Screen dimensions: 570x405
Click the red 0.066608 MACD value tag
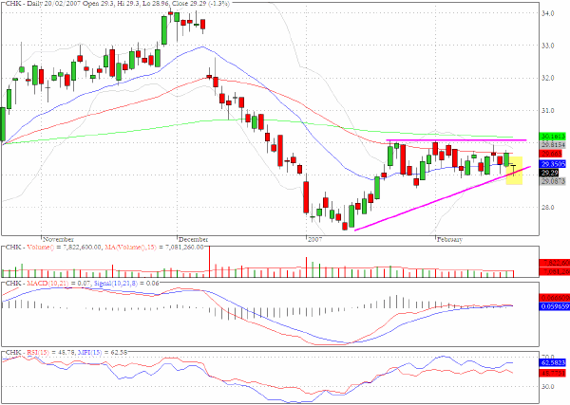(555, 298)
